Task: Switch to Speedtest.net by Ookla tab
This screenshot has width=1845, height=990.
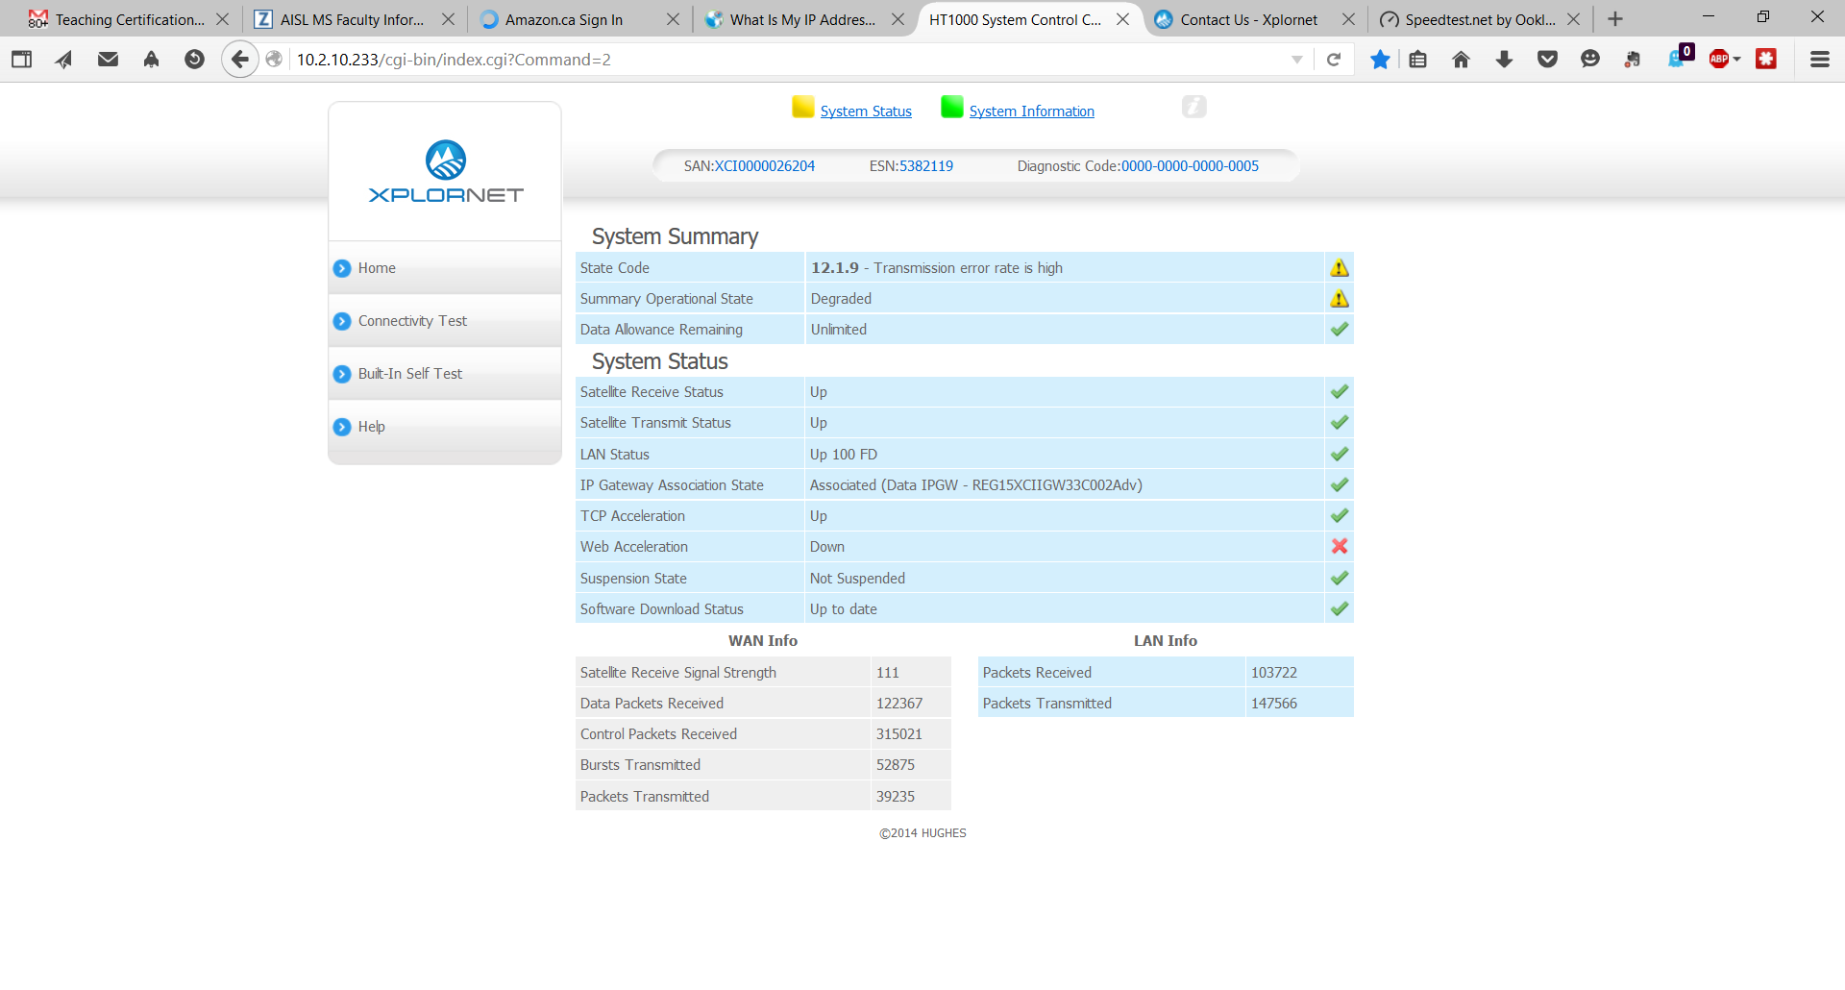Action: click(x=1478, y=19)
